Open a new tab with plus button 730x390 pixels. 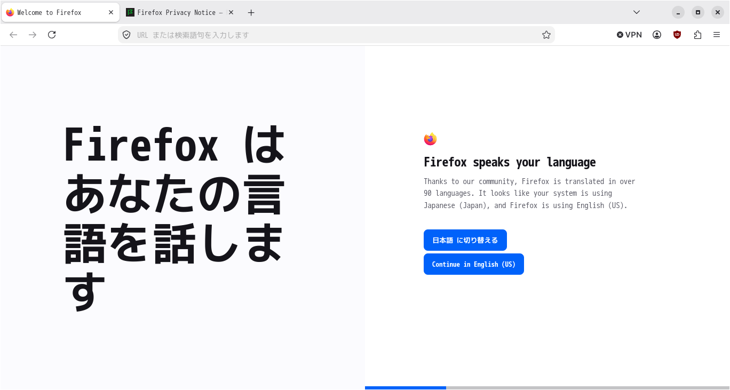pos(251,12)
